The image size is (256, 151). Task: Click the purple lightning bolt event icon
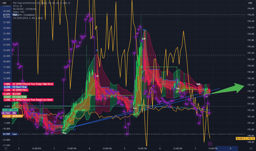(x=210, y=144)
